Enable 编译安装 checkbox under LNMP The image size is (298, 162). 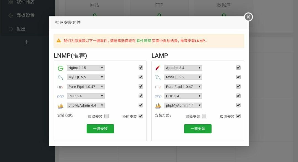(107, 116)
